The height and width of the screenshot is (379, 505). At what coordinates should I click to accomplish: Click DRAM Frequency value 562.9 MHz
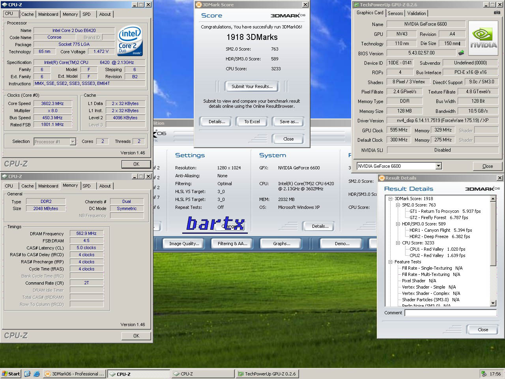pos(86,233)
